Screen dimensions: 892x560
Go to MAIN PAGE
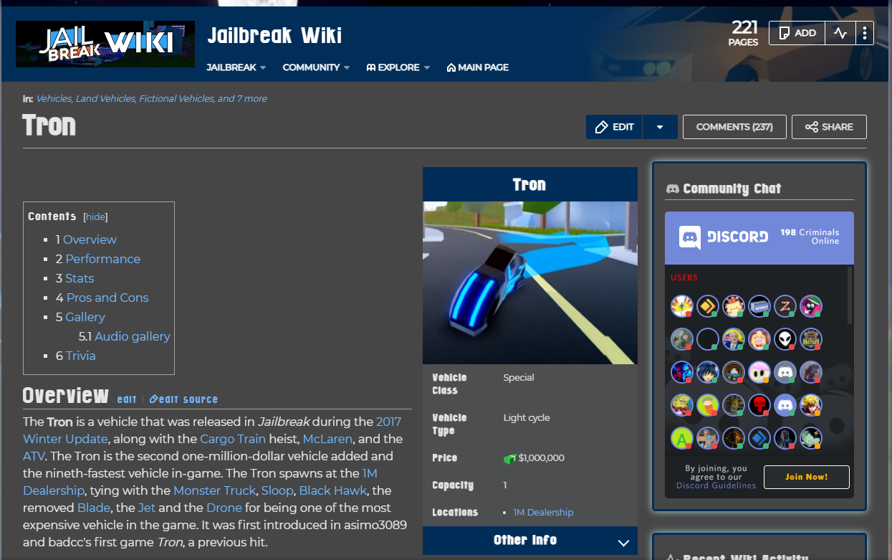[x=477, y=67]
